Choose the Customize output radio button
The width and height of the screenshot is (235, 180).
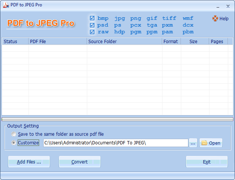(x=14, y=143)
